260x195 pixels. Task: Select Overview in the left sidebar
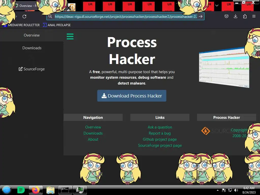(x=32, y=35)
